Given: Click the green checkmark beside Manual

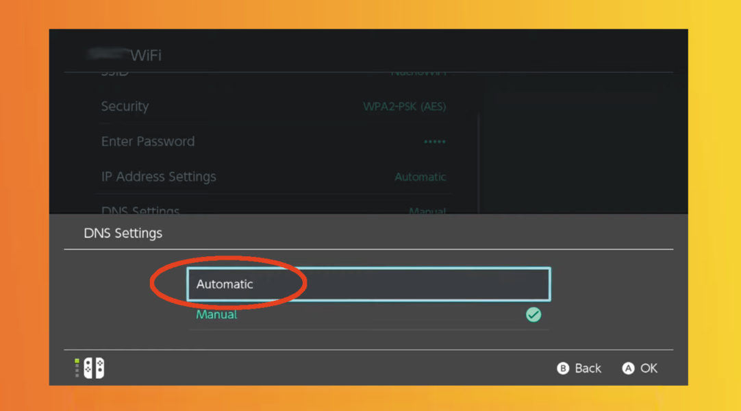Looking at the screenshot, I should click(533, 314).
